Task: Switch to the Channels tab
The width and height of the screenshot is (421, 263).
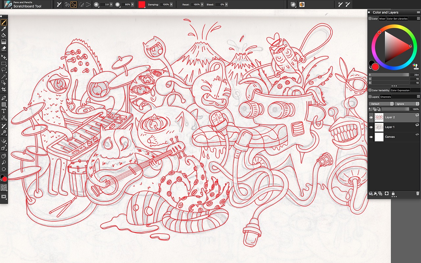Action: (386, 97)
